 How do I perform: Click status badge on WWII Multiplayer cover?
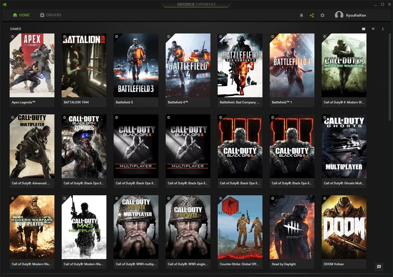117,198
